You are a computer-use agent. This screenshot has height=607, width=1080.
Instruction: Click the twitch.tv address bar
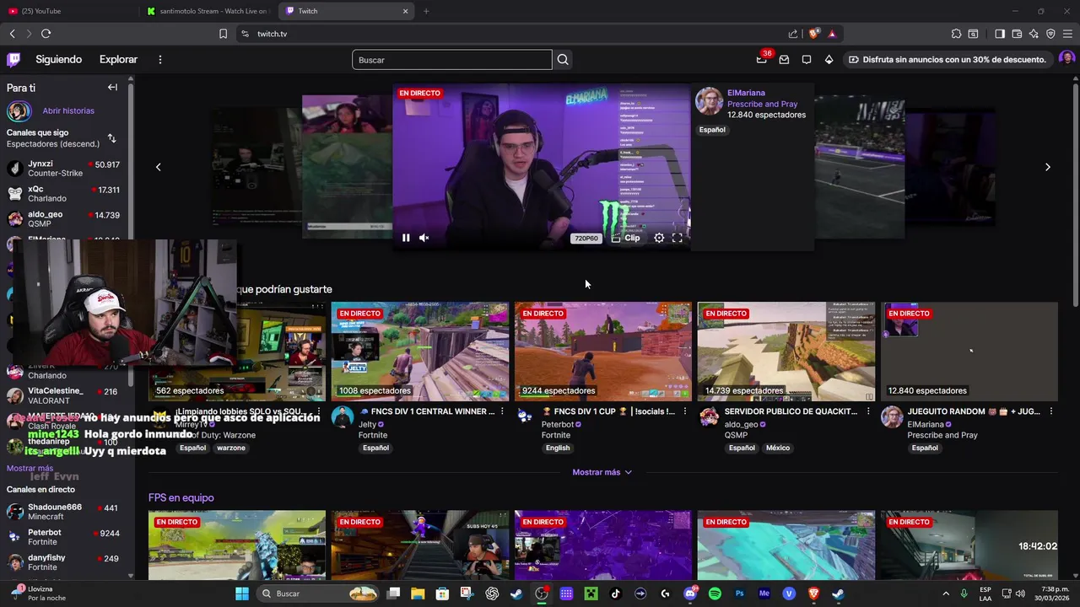pos(506,34)
